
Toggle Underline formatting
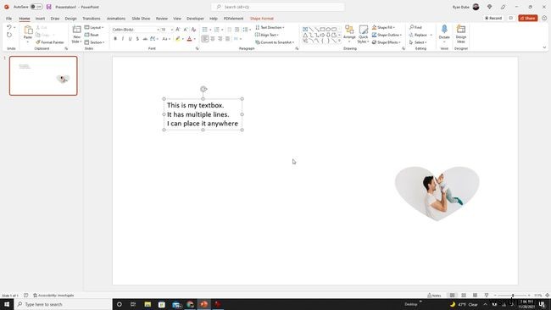tap(130, 39)
